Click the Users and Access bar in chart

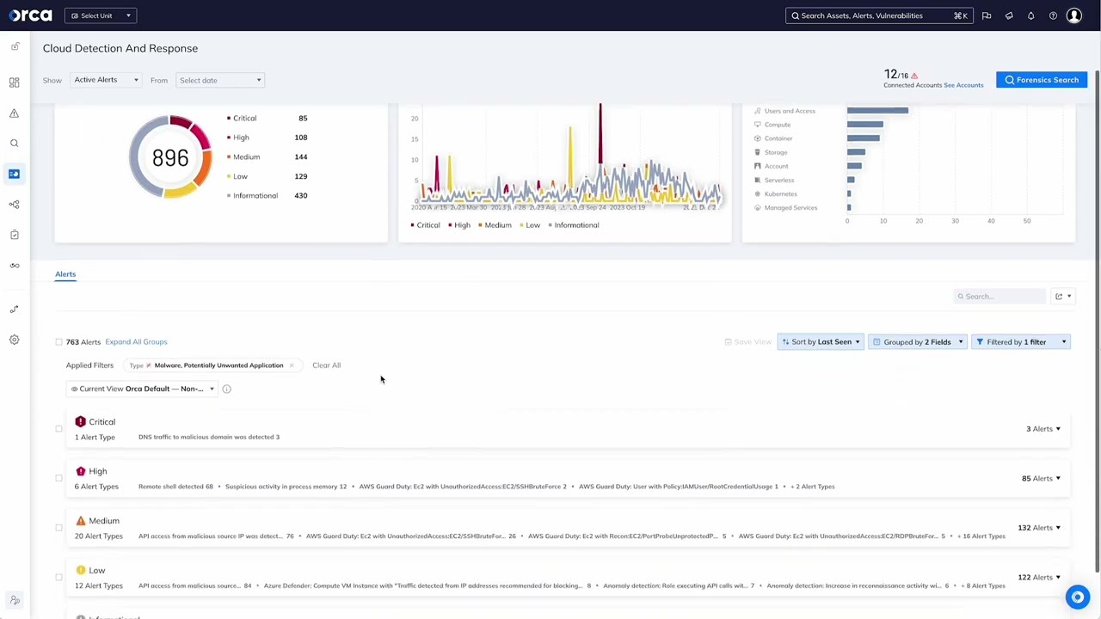coord(877,110)
